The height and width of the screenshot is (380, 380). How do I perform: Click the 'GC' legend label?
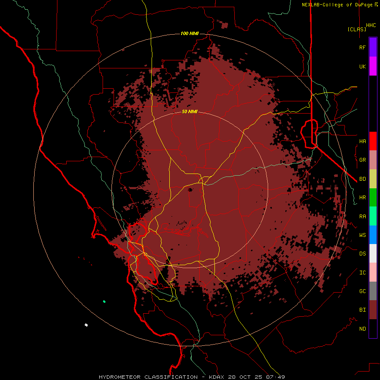tap(363, 291)
